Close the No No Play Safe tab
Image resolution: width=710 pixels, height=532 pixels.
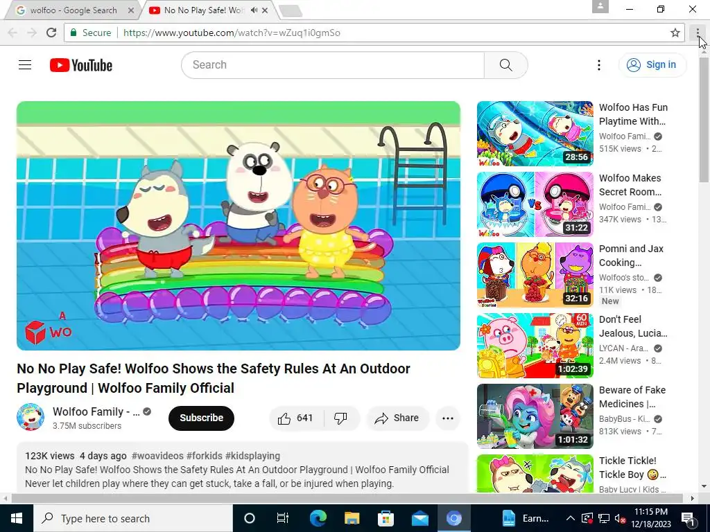[266, 10]
